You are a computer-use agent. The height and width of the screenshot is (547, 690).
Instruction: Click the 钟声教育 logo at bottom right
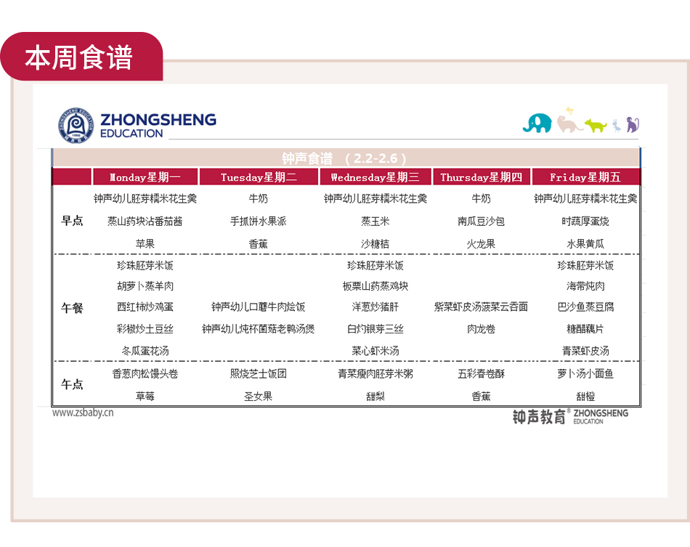tap(569, 416)
